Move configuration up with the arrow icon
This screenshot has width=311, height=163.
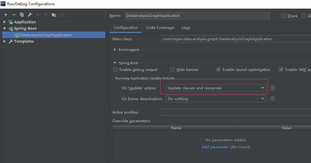[x=38, y=15]
